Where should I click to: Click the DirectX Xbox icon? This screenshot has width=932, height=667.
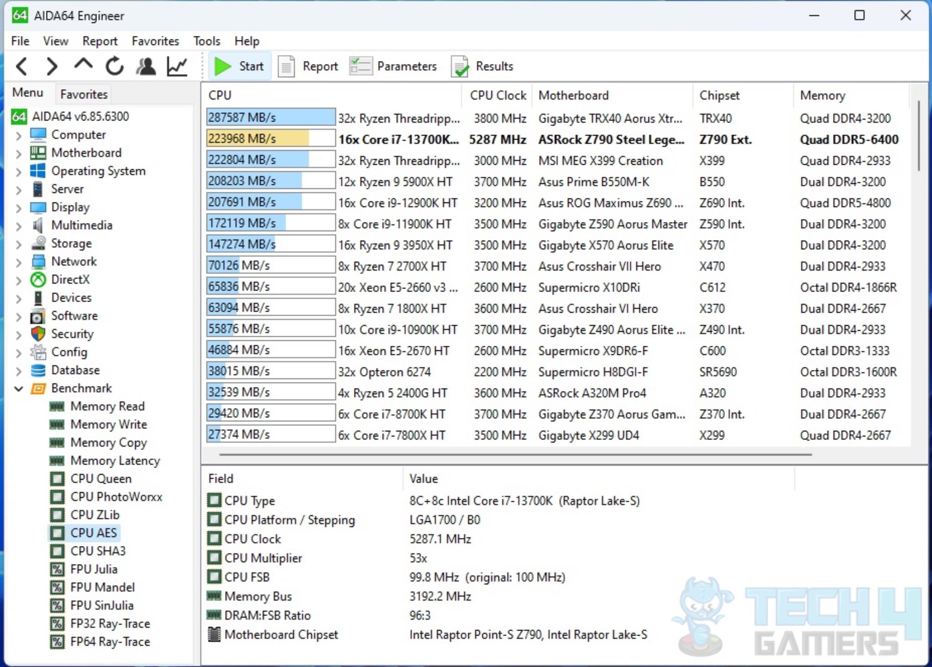(x=38, y=279)
